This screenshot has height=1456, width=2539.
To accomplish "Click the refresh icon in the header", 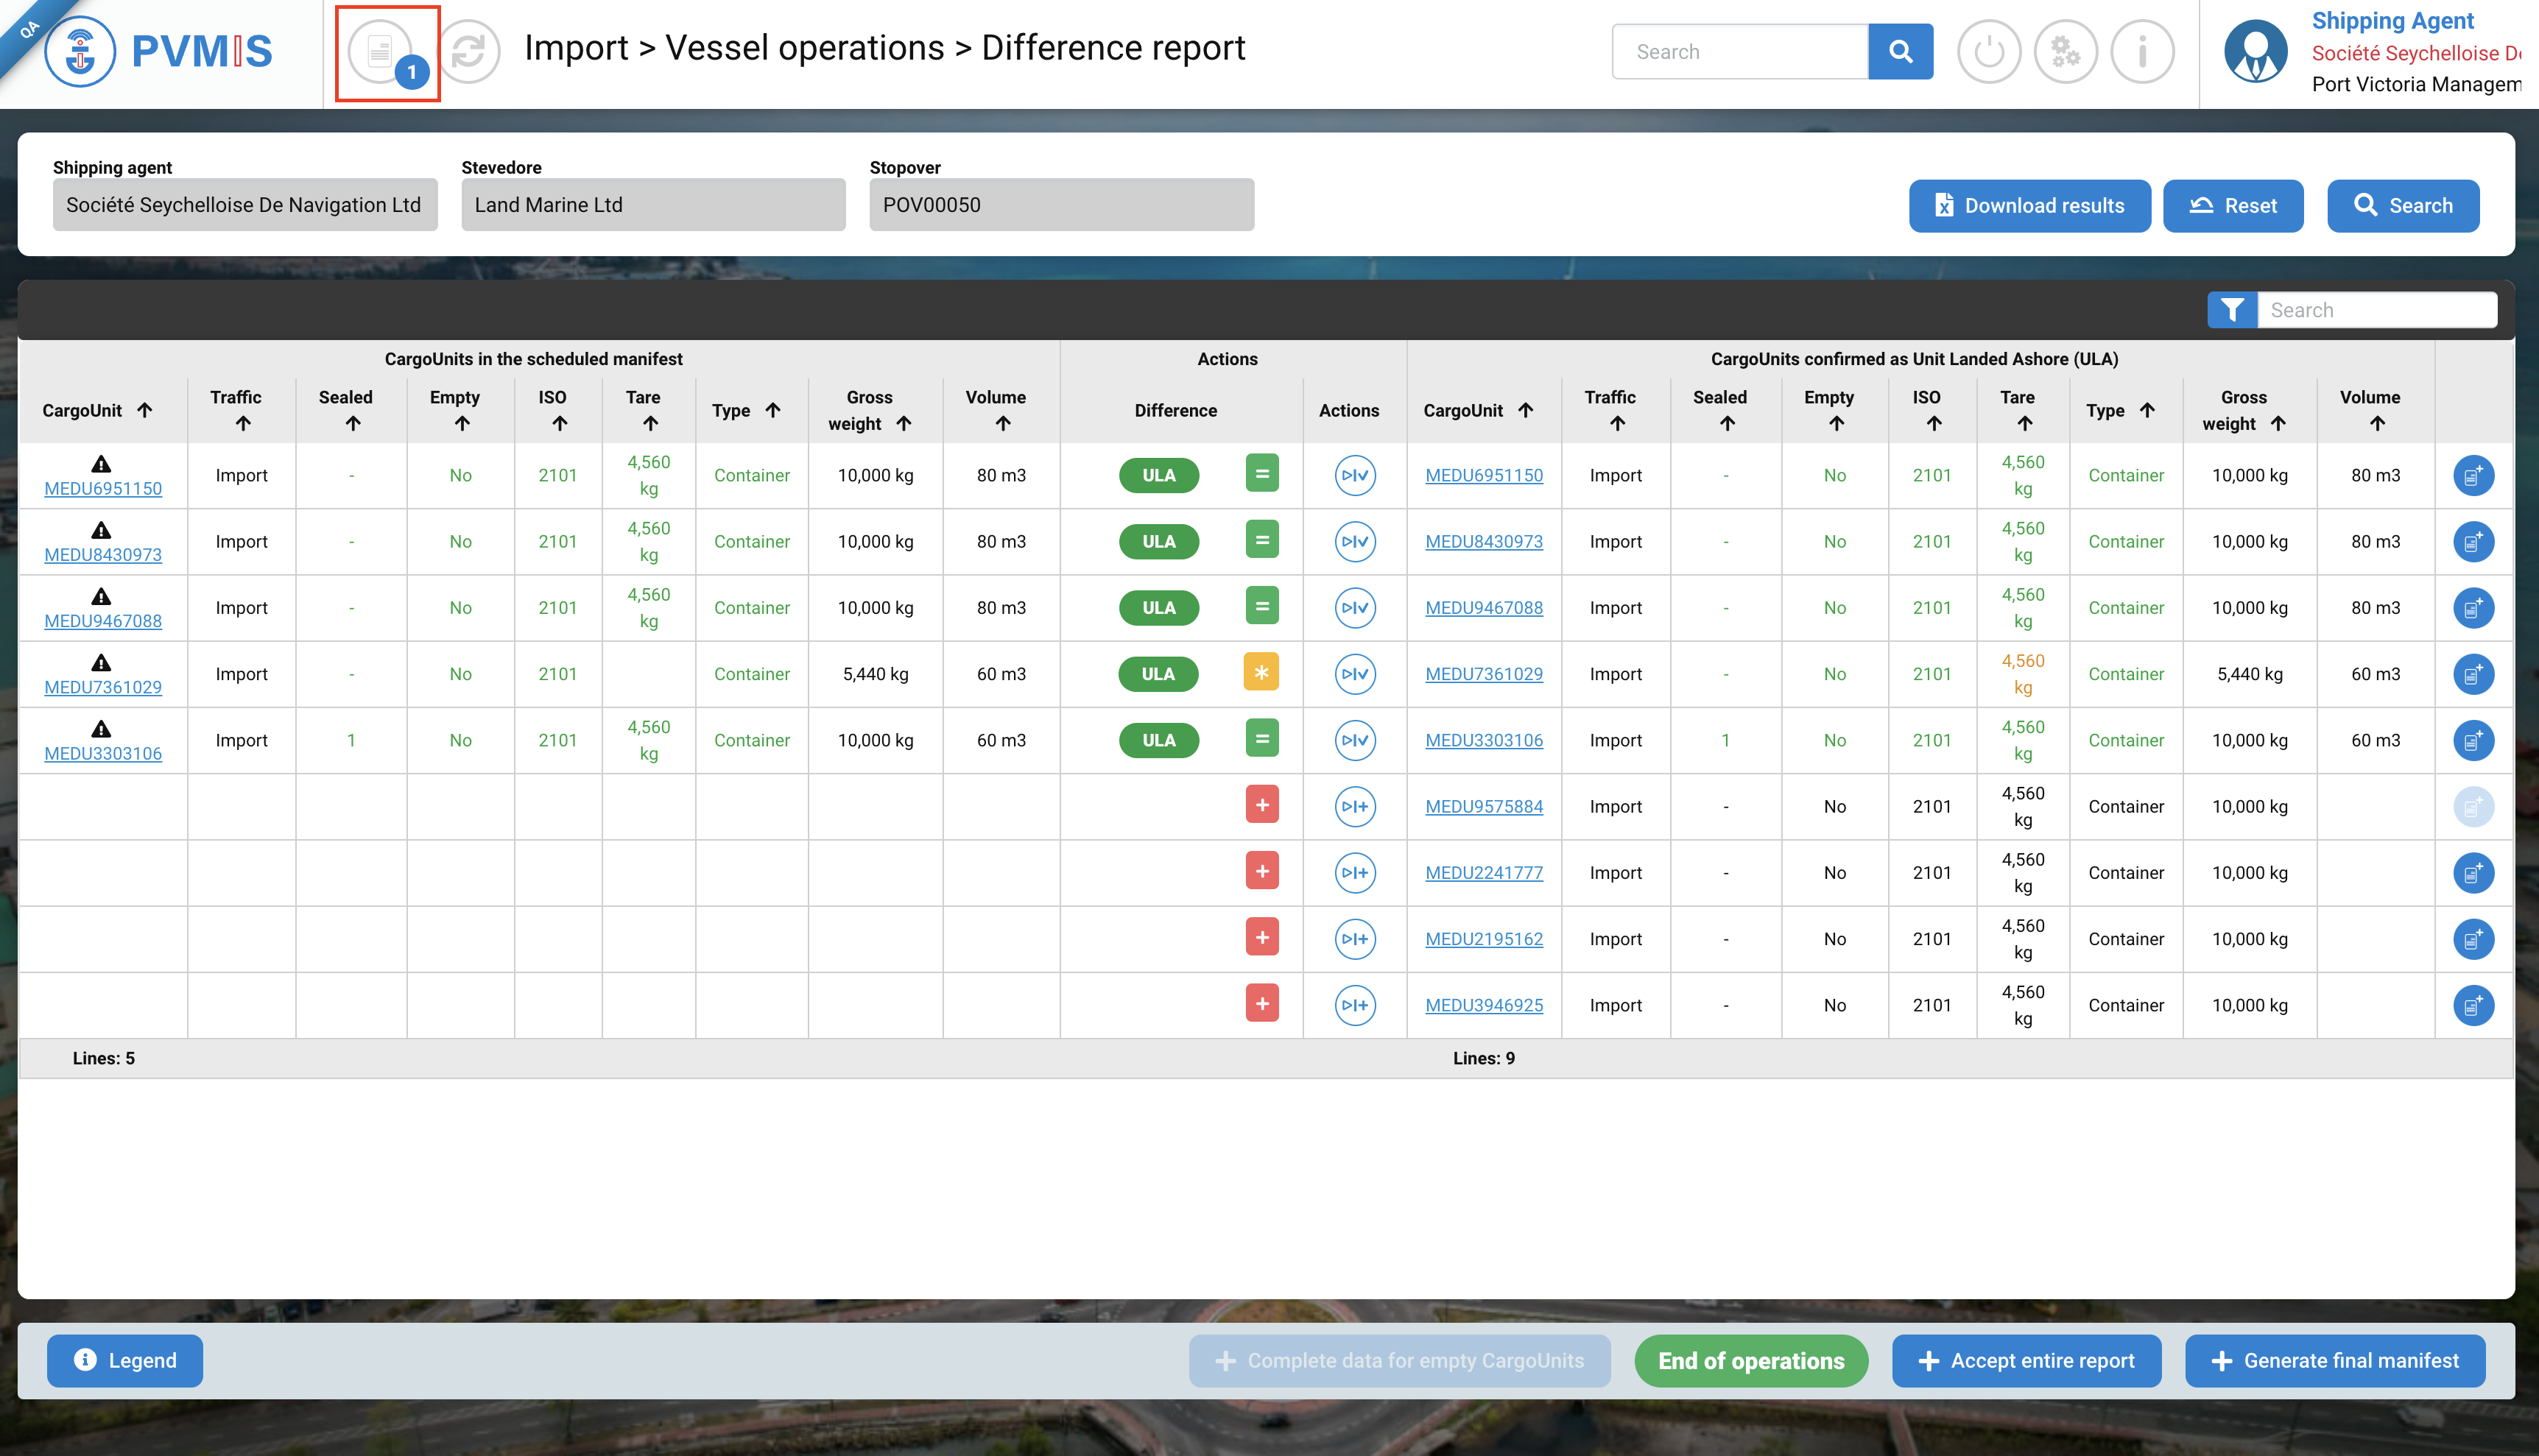I will pyautogui.click(x=471, y=52).
